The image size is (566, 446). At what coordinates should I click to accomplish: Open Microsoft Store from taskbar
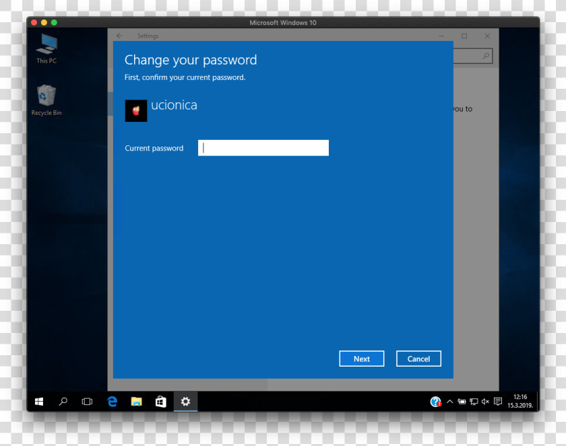tap(160, 402)
